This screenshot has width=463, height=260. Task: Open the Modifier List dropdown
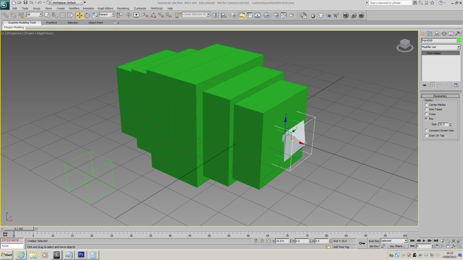point(440,47)
